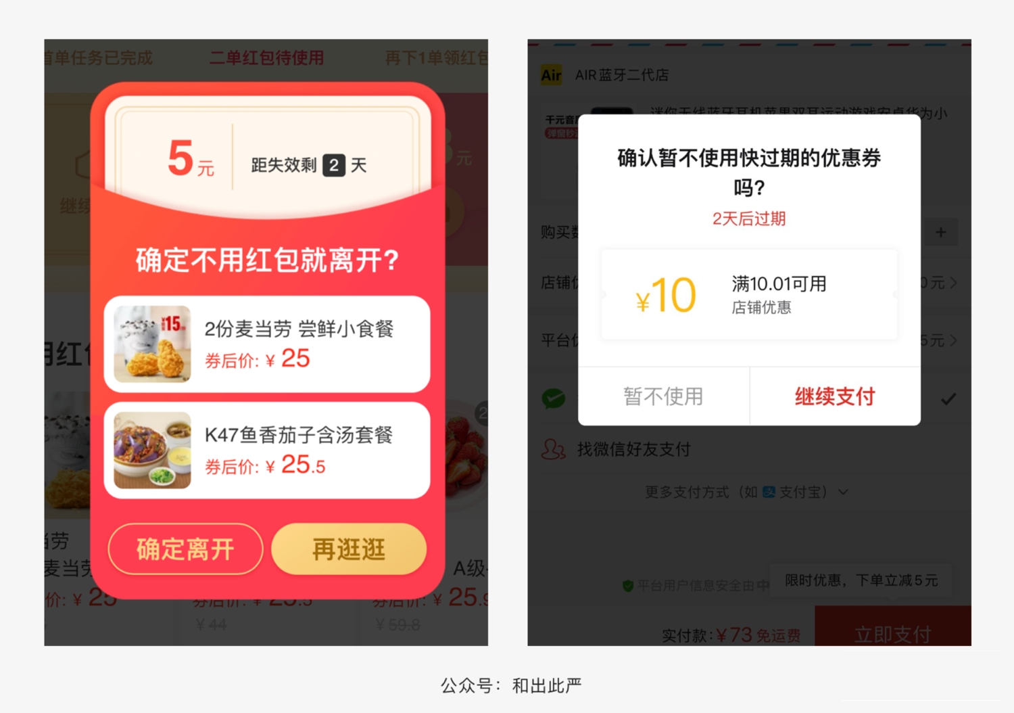Toggle the WeChat payment checkmark
The height and width of the screenshot is (713, 1014).
[x=948, y=399]
